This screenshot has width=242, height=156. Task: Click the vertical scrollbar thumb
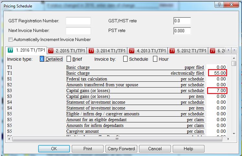pyautogui.click(x=234, y=63)
